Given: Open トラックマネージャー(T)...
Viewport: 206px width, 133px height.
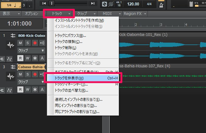Looking at the screenshot, I should click(83, 84).
